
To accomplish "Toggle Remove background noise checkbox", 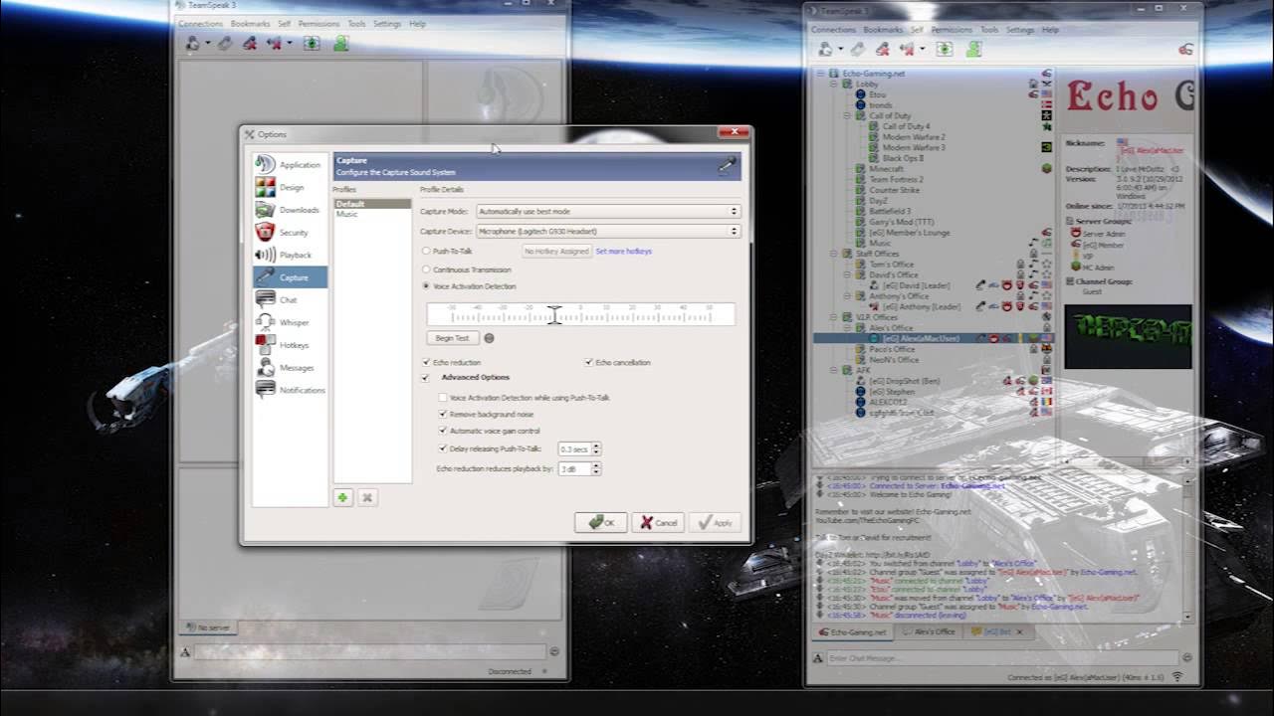I will [443, 414].
